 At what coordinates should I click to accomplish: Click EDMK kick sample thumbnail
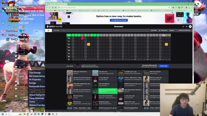click(x=70, y=73)
